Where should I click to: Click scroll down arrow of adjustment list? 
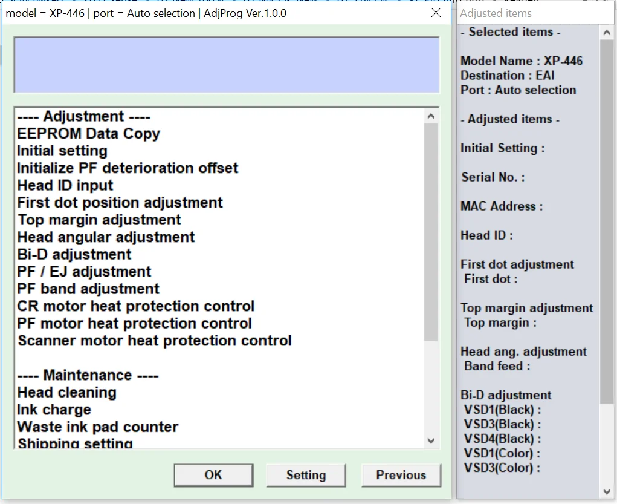tap(431, 440)
